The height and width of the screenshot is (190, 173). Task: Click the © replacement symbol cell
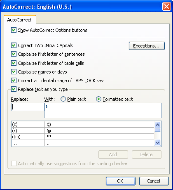click(x=99, y=124)
